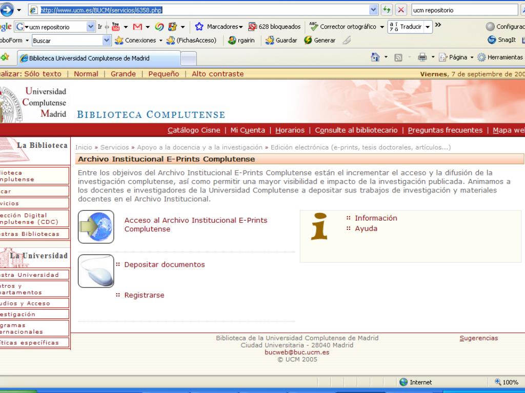The width and height of the screenshot is (525, 393).
Task: Open Catálogo Cisne menu link
Action: pos(194,130)
